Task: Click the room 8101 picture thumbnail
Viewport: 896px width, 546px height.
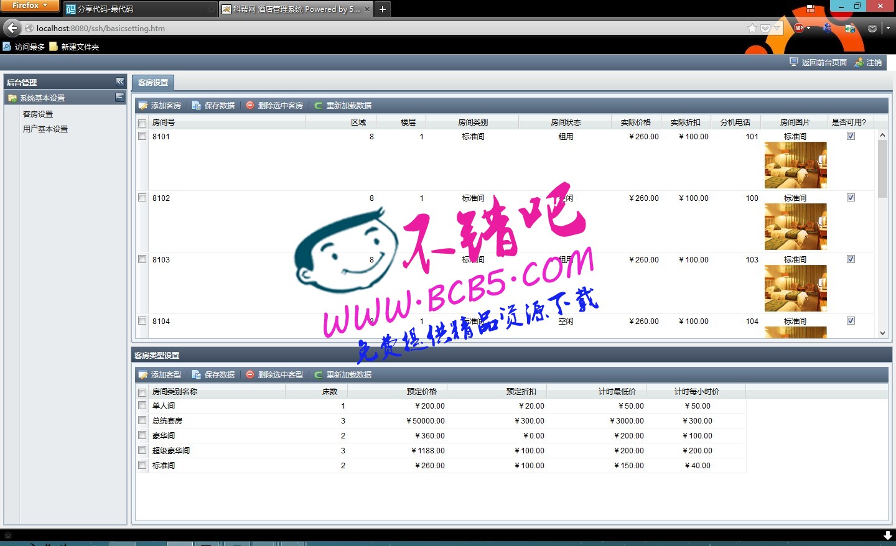Action: point(795,165)
